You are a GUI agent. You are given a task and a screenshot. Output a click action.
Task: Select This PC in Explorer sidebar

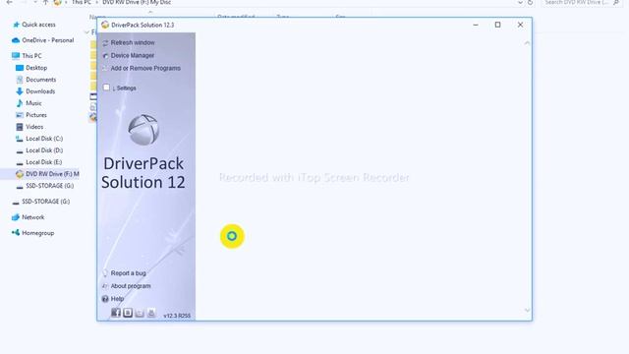[31, 56]
